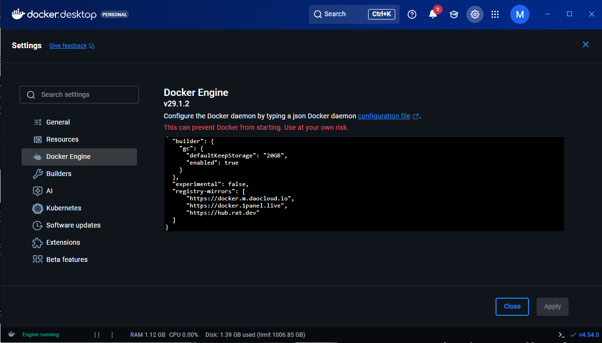
Task: Click the "enabled": true line
Action: click(x=212, y=163)
